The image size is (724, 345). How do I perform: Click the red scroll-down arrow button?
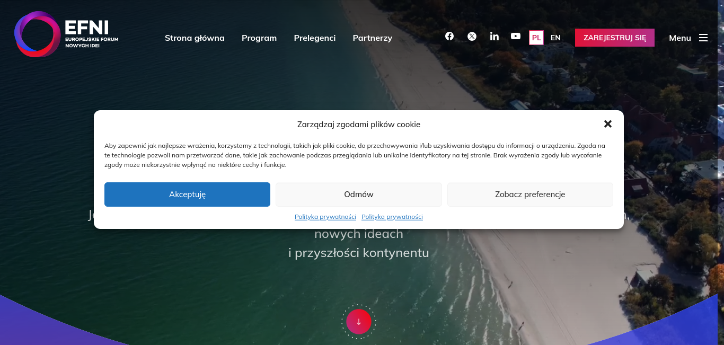[359, 322]
